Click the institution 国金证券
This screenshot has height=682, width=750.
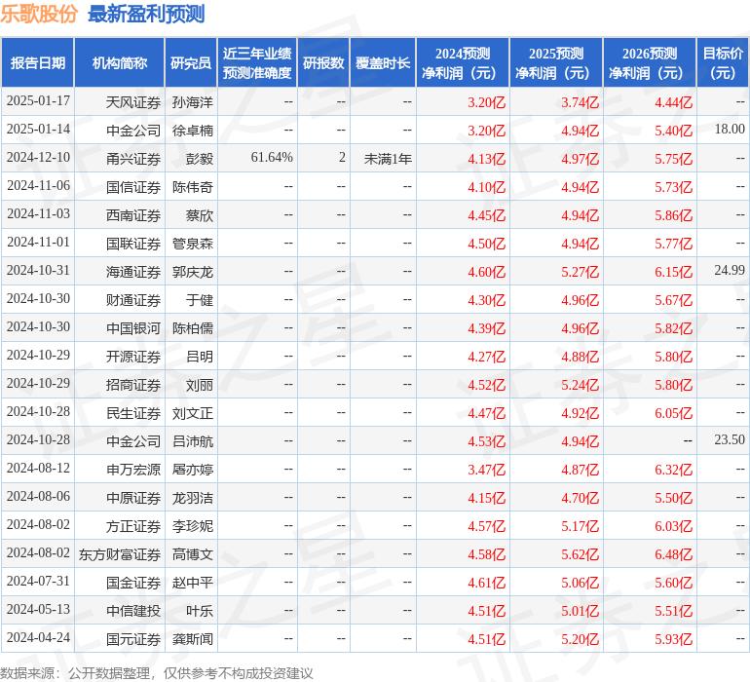[x=133, y=583]
